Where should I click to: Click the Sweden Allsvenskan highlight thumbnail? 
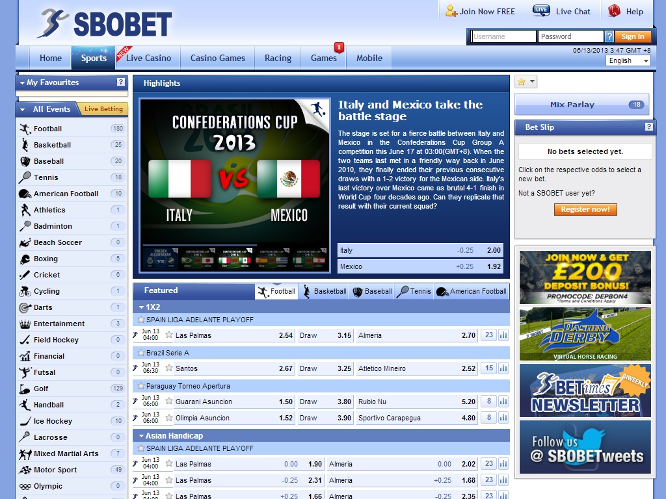pyautogui.click(x=161, y=257)
